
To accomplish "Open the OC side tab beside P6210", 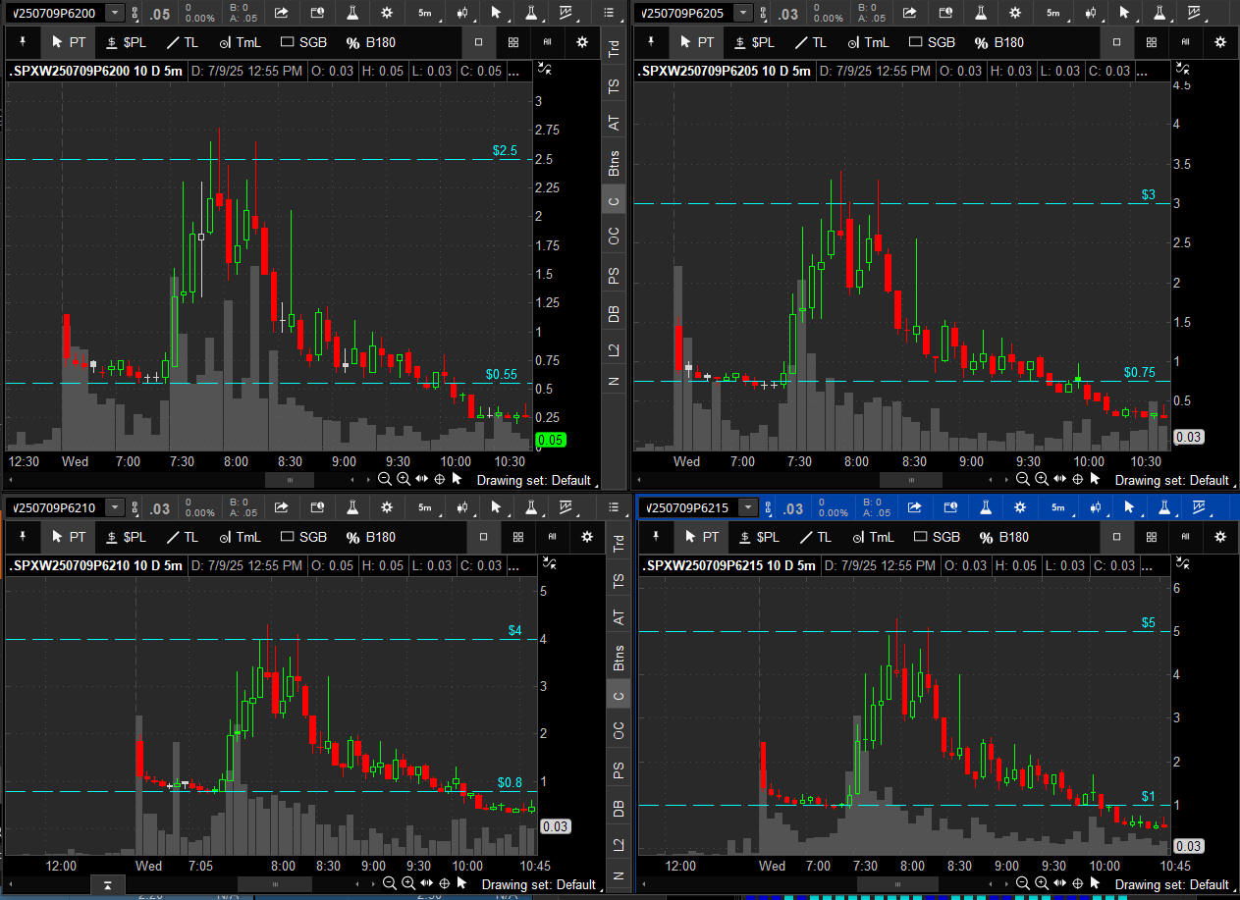I will pyautogui.click(x=619, y=731).
